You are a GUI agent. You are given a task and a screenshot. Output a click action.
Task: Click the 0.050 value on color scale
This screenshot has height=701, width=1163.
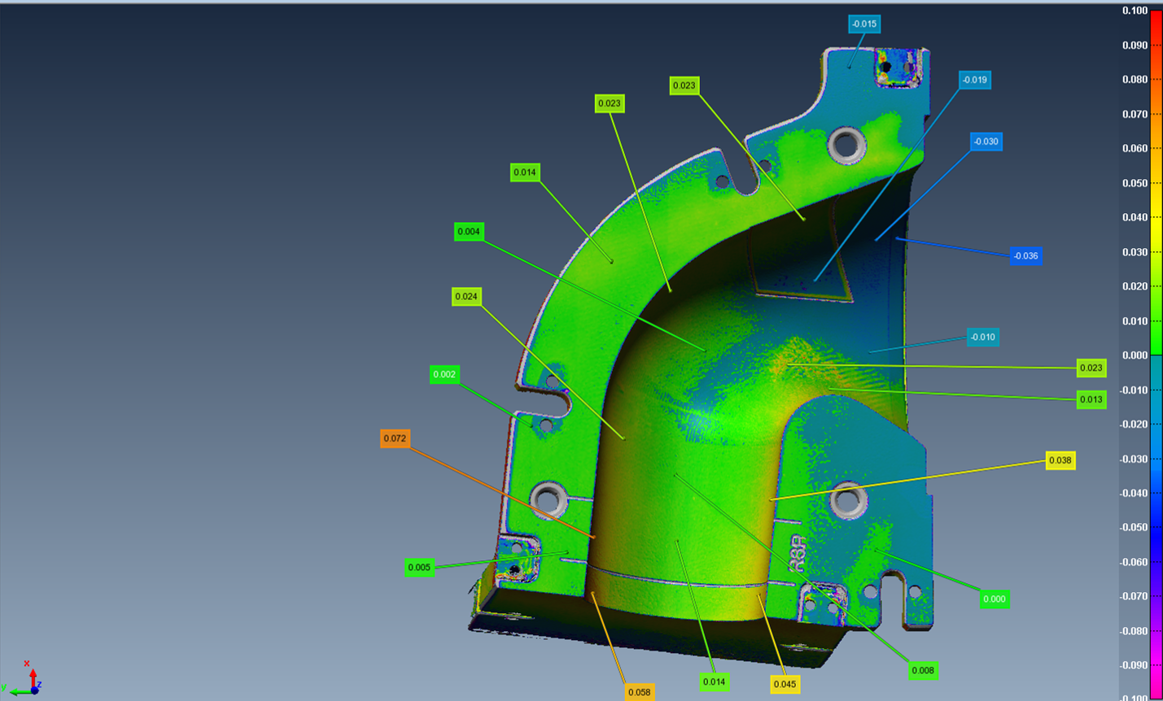1135,184
